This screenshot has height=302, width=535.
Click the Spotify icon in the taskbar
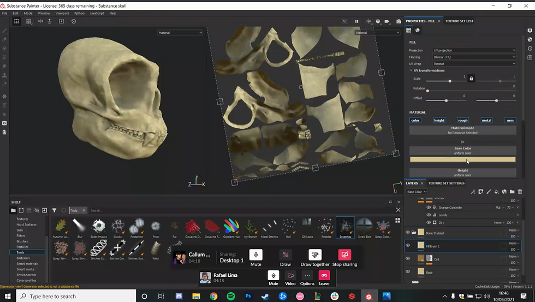230,296
